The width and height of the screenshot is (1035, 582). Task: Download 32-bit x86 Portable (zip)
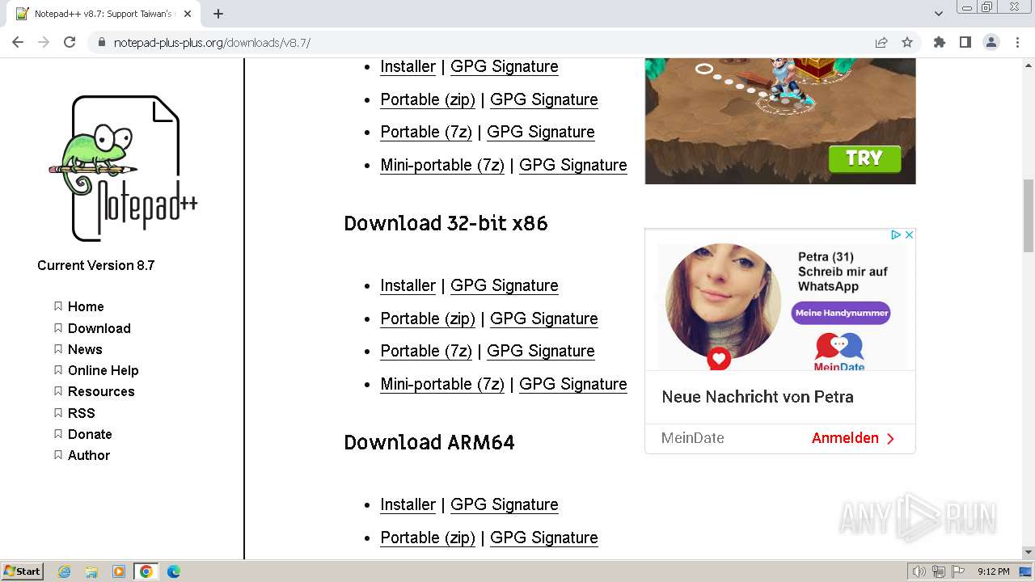[x=428, y=318]
